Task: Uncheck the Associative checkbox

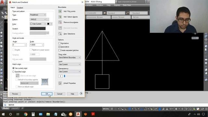Action: (x=59, y=47)
